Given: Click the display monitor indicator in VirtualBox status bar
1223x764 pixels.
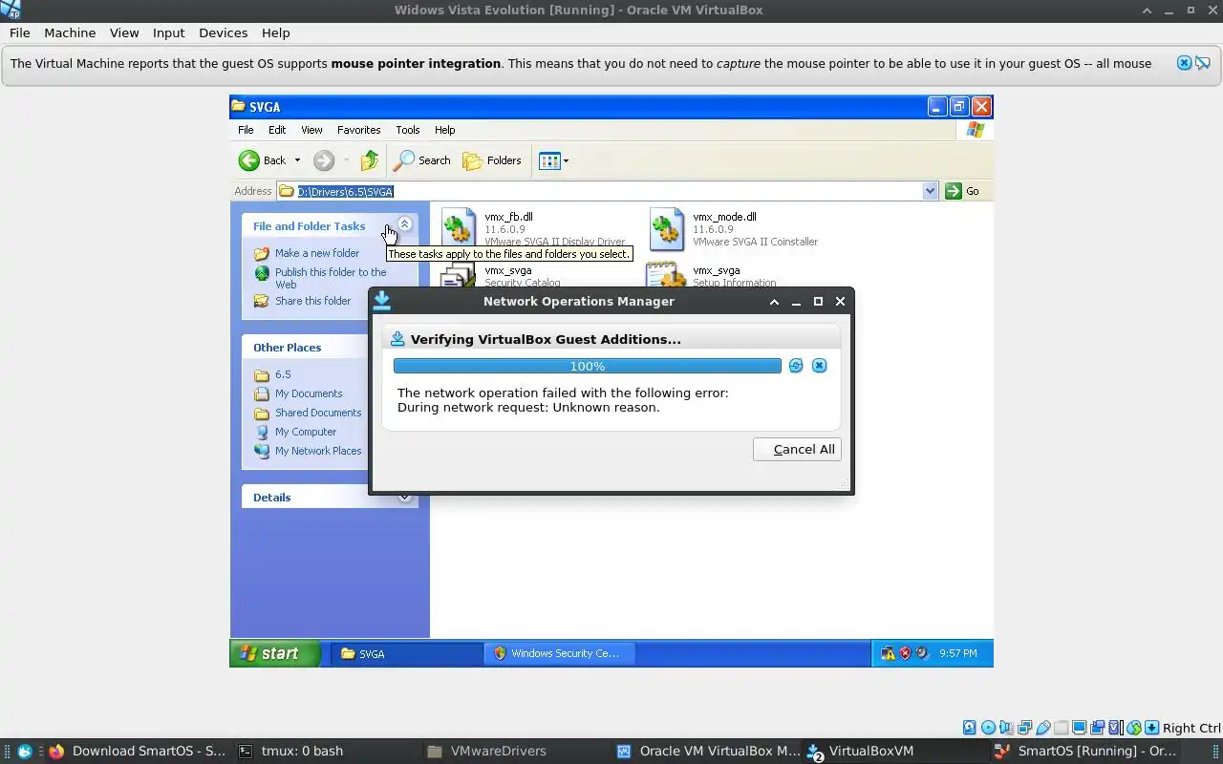Looking at the screenshot, I should (x=1079, y=728).
